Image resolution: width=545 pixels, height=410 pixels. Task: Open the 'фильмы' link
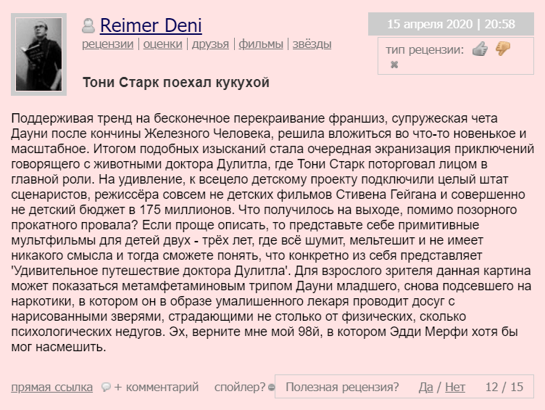pos(261,44)
